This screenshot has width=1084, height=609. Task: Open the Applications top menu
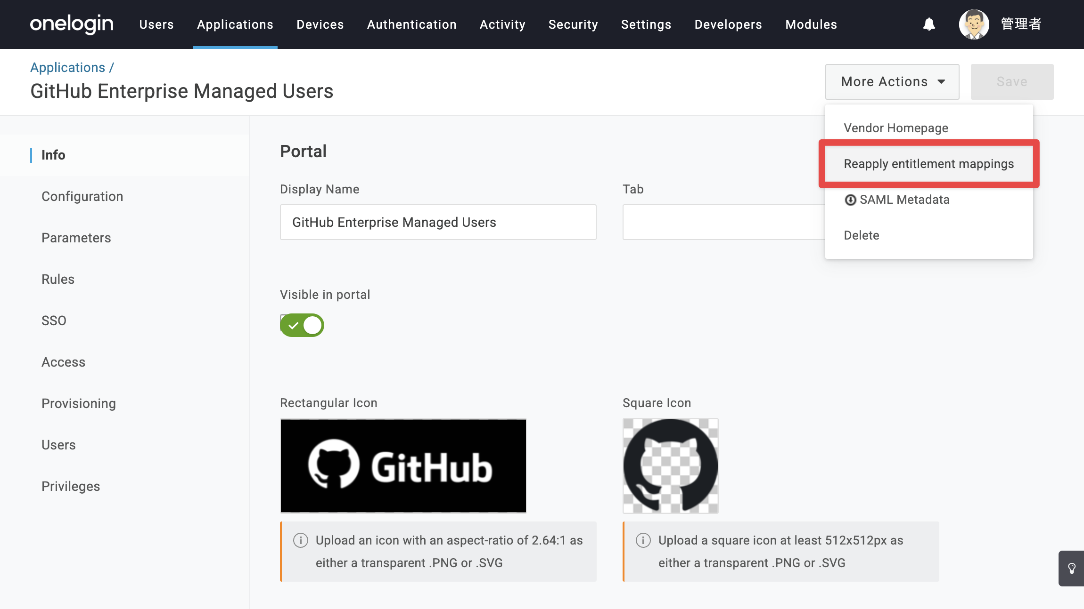pos(235,24)
